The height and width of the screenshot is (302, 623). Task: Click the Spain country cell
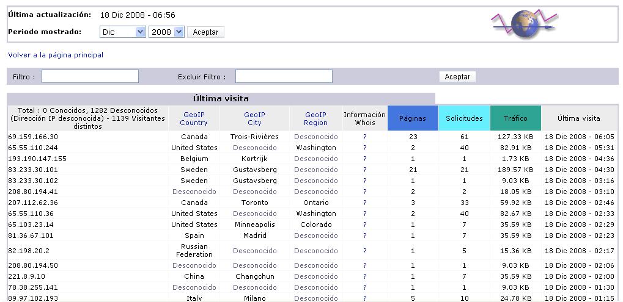[x=194, y=235]
